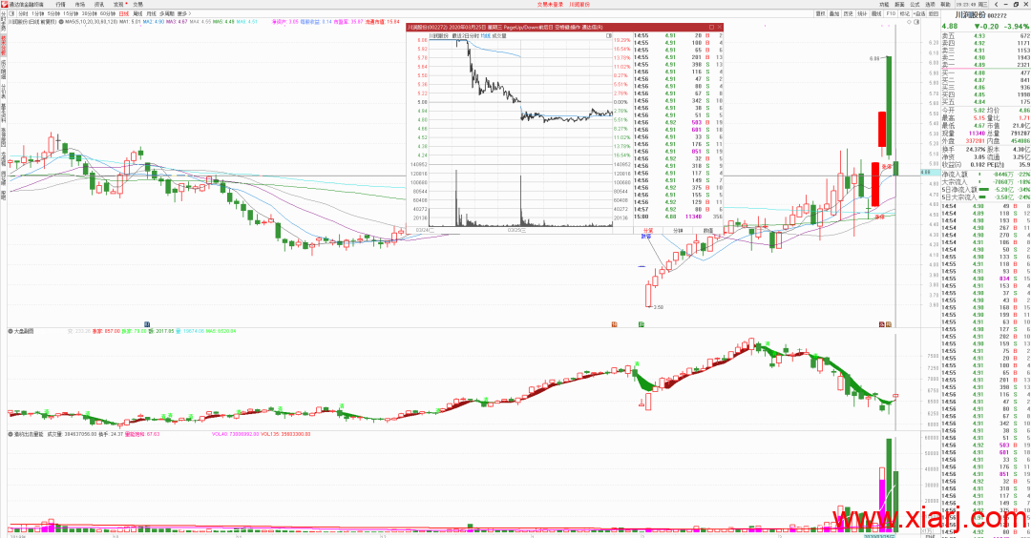Click the 5日净流入额 row
This screenshot has height=538, width=1031.
pyautogui.click(x=985, y=189)
